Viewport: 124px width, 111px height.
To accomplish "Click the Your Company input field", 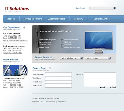I will (x=59, y=74).
